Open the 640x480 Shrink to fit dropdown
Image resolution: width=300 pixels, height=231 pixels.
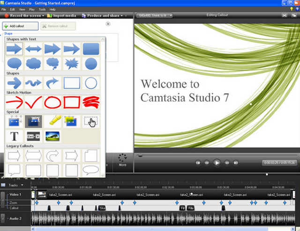(154, 15)
